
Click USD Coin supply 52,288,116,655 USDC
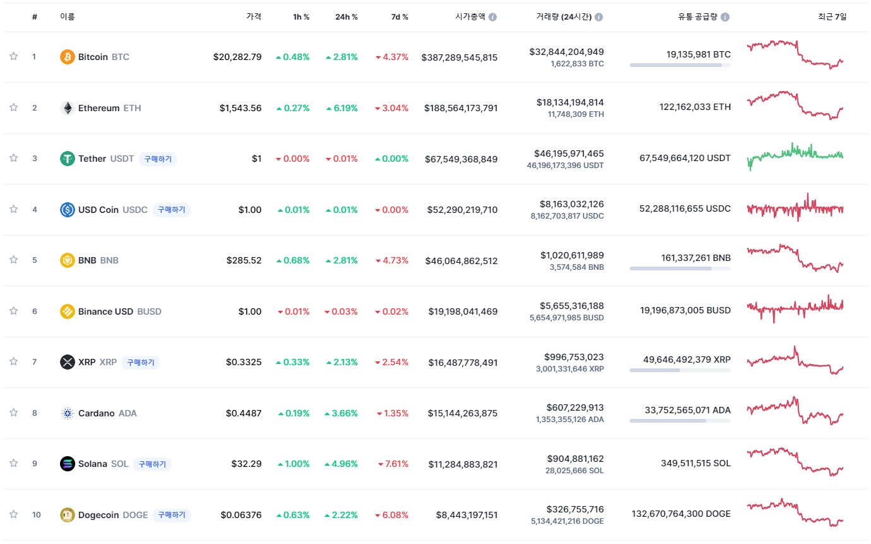(685, 209)
